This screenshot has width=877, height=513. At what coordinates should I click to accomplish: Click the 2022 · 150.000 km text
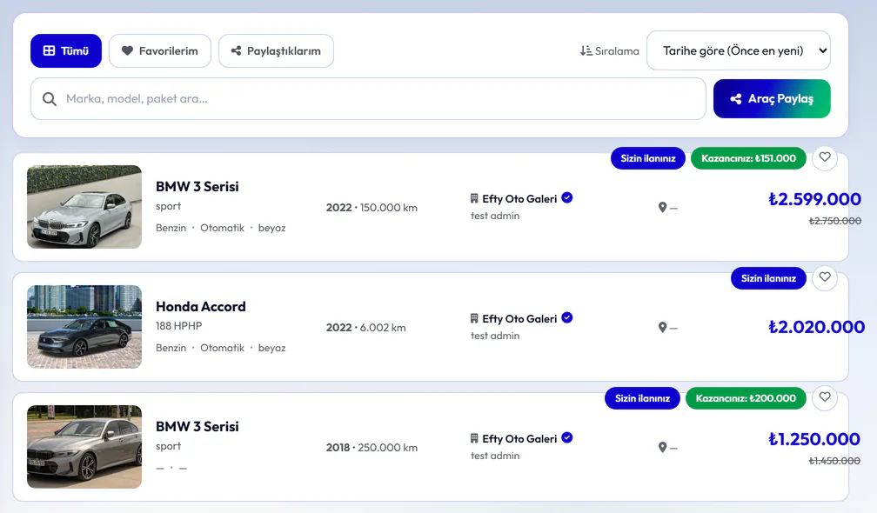click(372, 208)
